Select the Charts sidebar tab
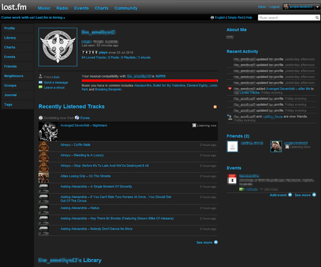321x267 pixels. 18,47
